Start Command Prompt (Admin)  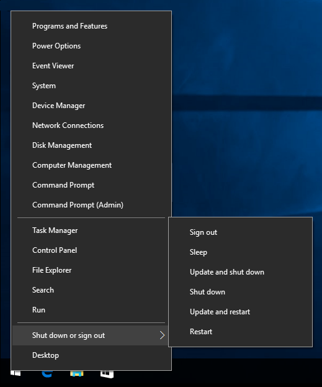91,205
